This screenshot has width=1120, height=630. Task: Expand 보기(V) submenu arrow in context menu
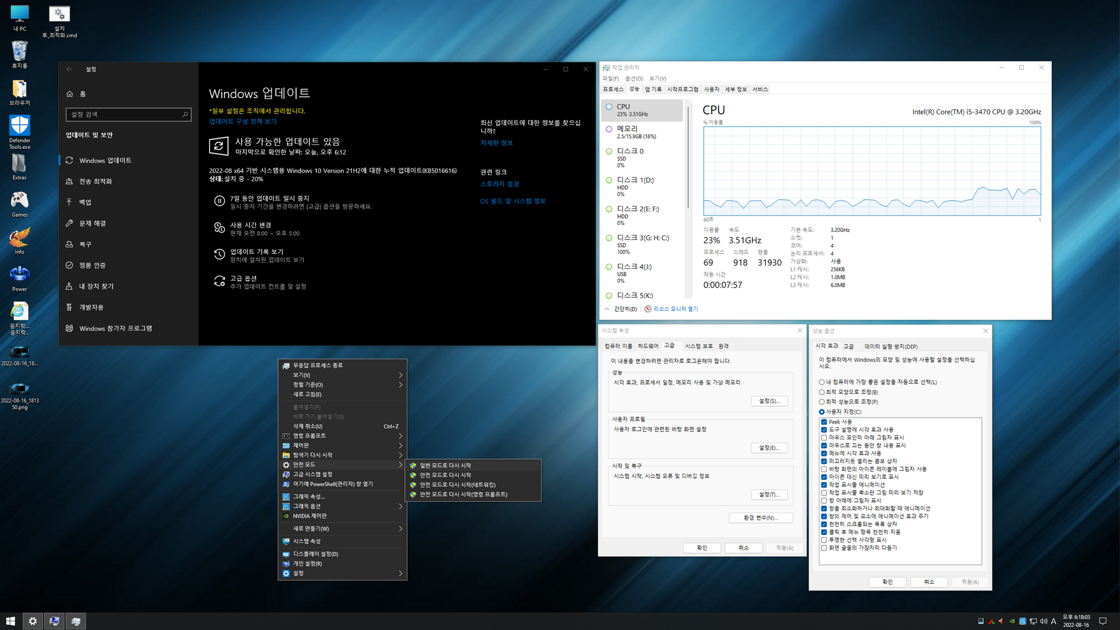click(x=401, y=375)
